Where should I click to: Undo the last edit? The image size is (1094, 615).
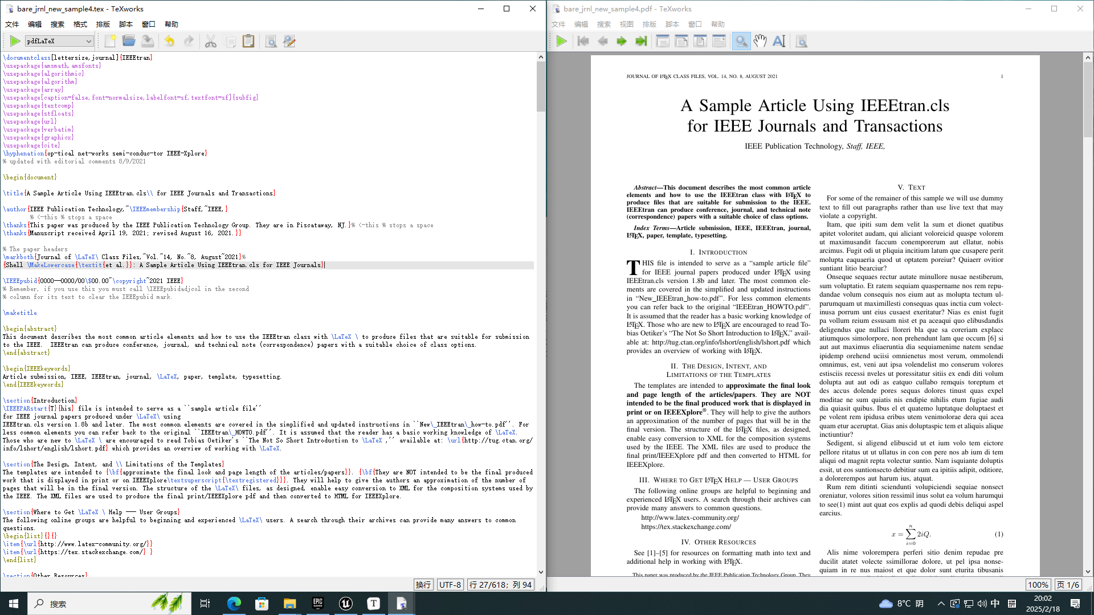(x=169, y=41)
